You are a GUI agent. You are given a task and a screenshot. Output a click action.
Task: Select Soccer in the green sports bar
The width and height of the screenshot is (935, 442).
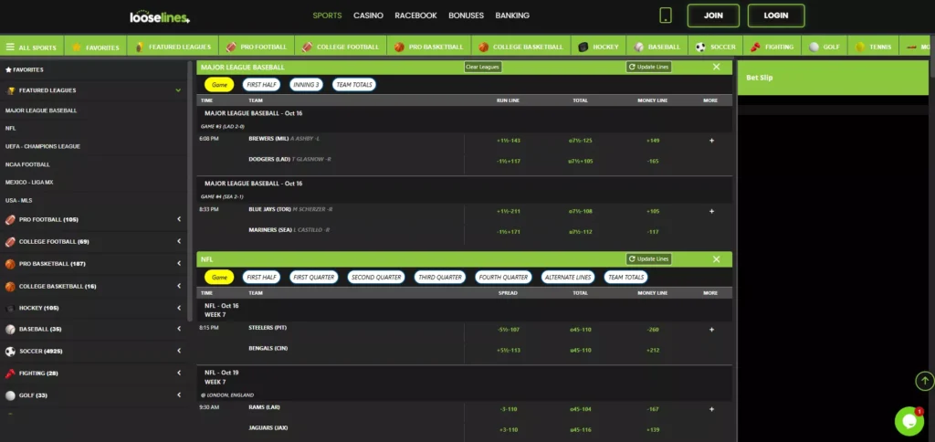[x=716, y=47]
